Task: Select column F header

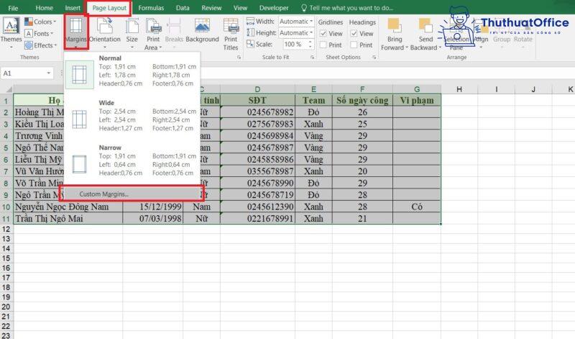Action: click(x=362, y=89)
